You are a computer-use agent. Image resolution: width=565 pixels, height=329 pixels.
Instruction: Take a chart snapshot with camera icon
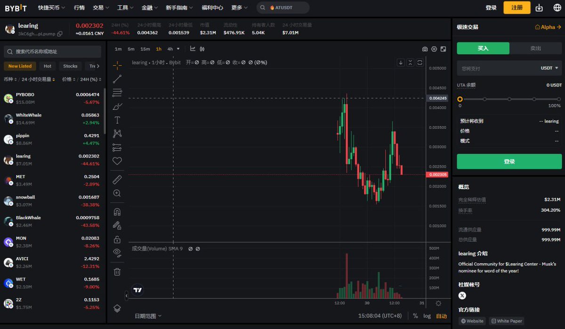(425, 49)
